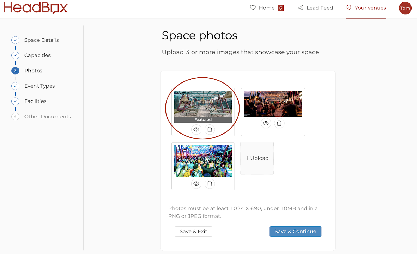Click the Capacities checkmark step icon
Viewport: 417px width, 254px height.
15,55
